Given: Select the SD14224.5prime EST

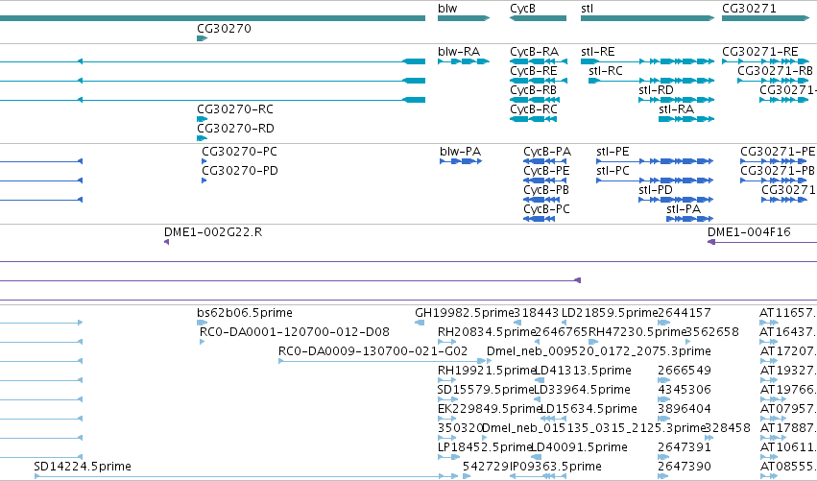Looking at the screenshot, I should click(x=246, y=476).
